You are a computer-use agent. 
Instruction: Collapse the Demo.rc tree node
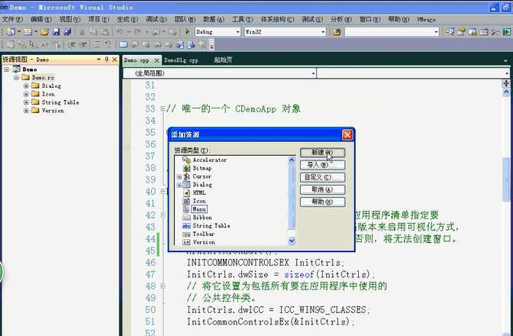click(16, 78)
